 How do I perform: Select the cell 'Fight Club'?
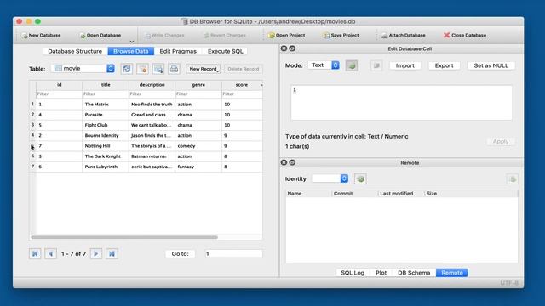106,125
